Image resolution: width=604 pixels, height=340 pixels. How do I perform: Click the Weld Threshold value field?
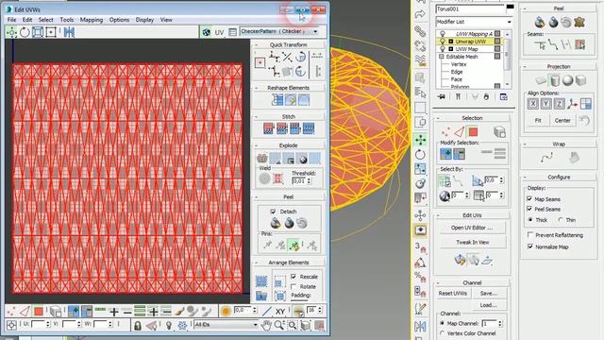pos(299,180)
